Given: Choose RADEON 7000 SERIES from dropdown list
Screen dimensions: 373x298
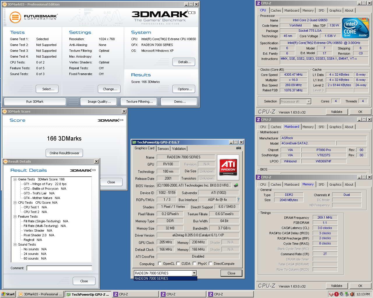Looking at the screenshot, I should pyautogui.click(x=165, y=279).
